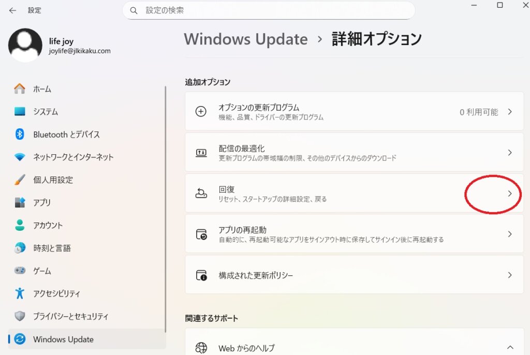Open the システム settings category
The width and height of the screenshot is (530, 355).
[x=46, y=112]
